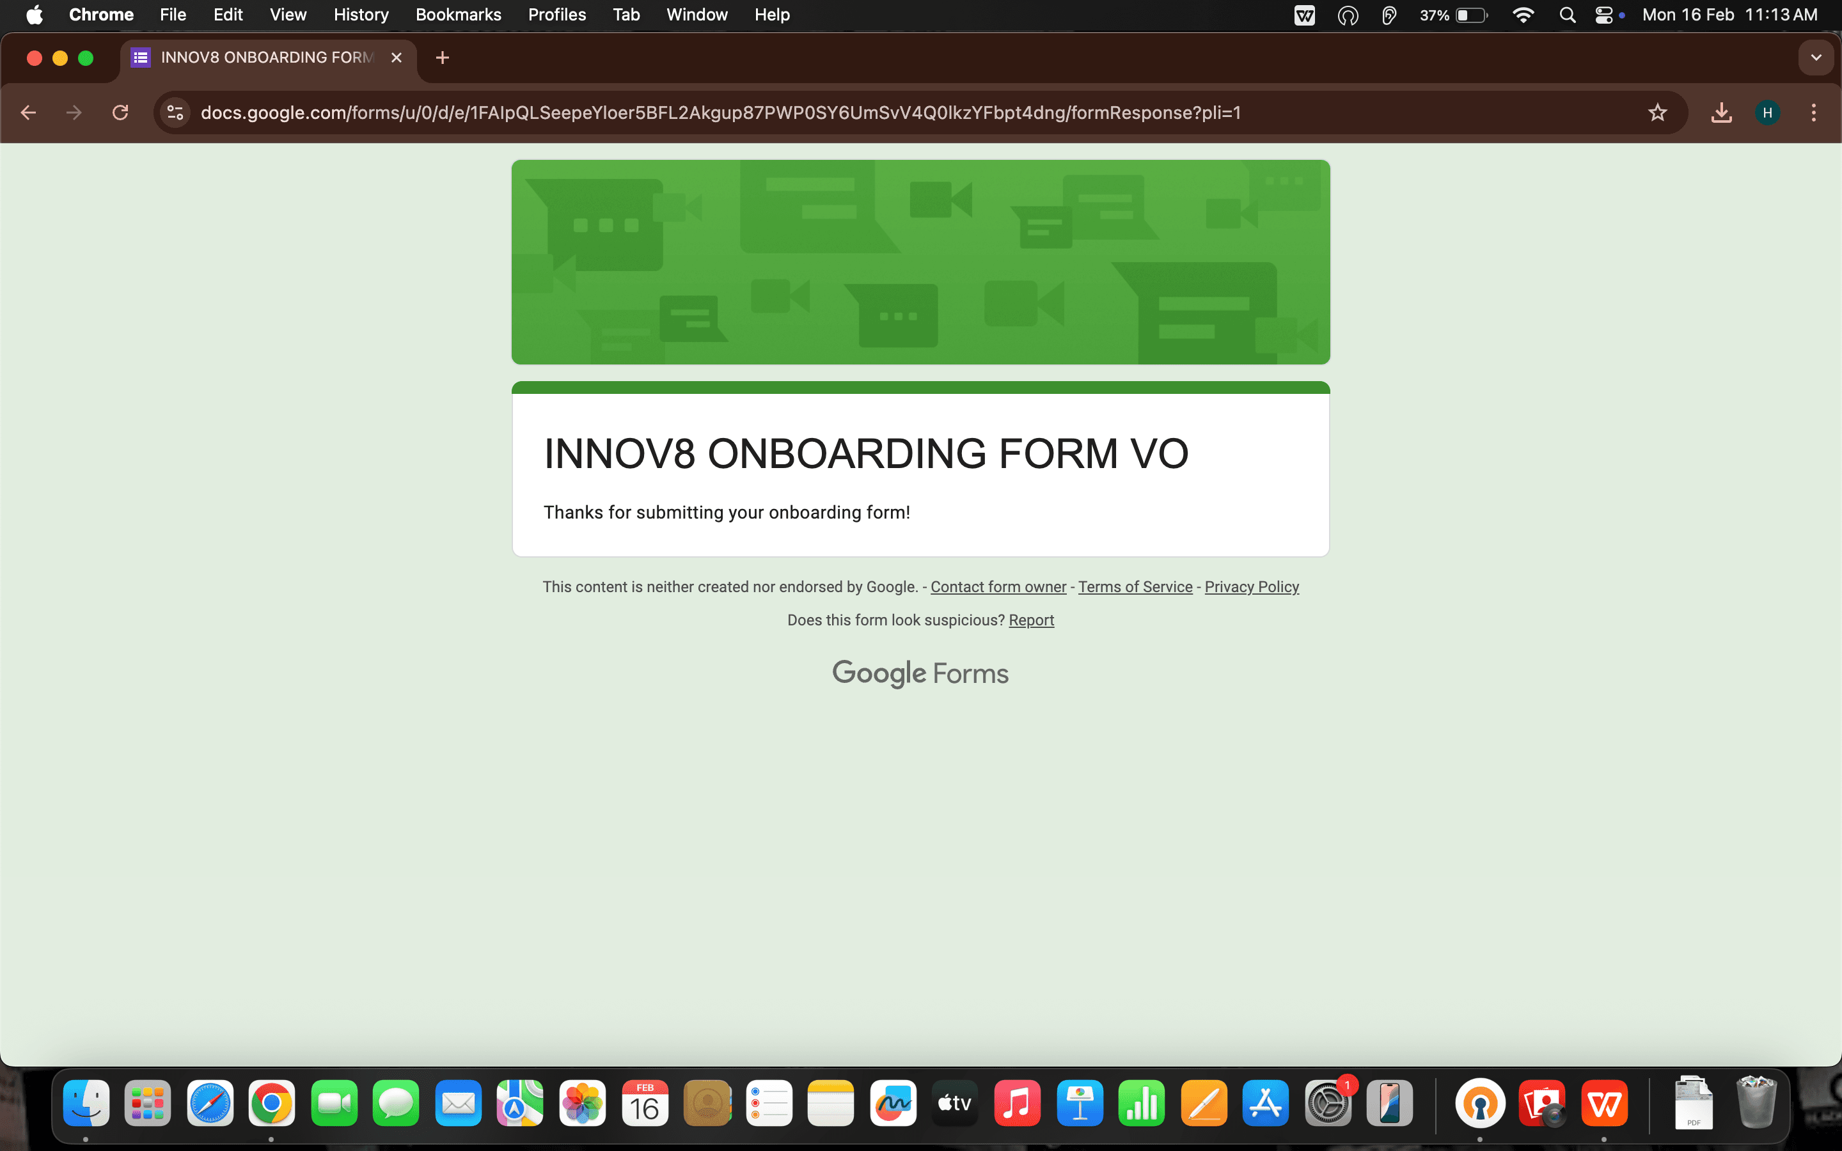Open macOS Control Center toggle icon
Image resolution: width=1842 pixels, height=1151 pixels.
[1604, 15]
